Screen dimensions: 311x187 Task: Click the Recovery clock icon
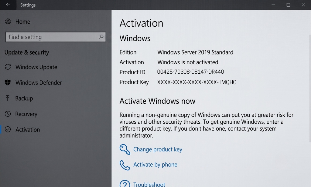8,114
